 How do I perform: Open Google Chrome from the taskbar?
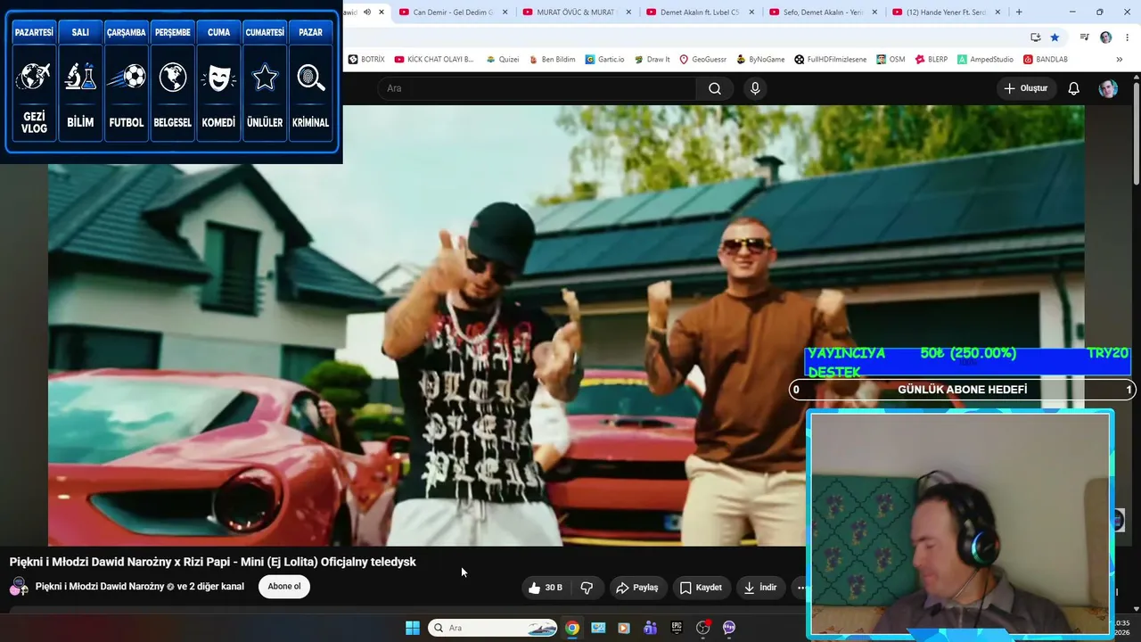point(572,628)
